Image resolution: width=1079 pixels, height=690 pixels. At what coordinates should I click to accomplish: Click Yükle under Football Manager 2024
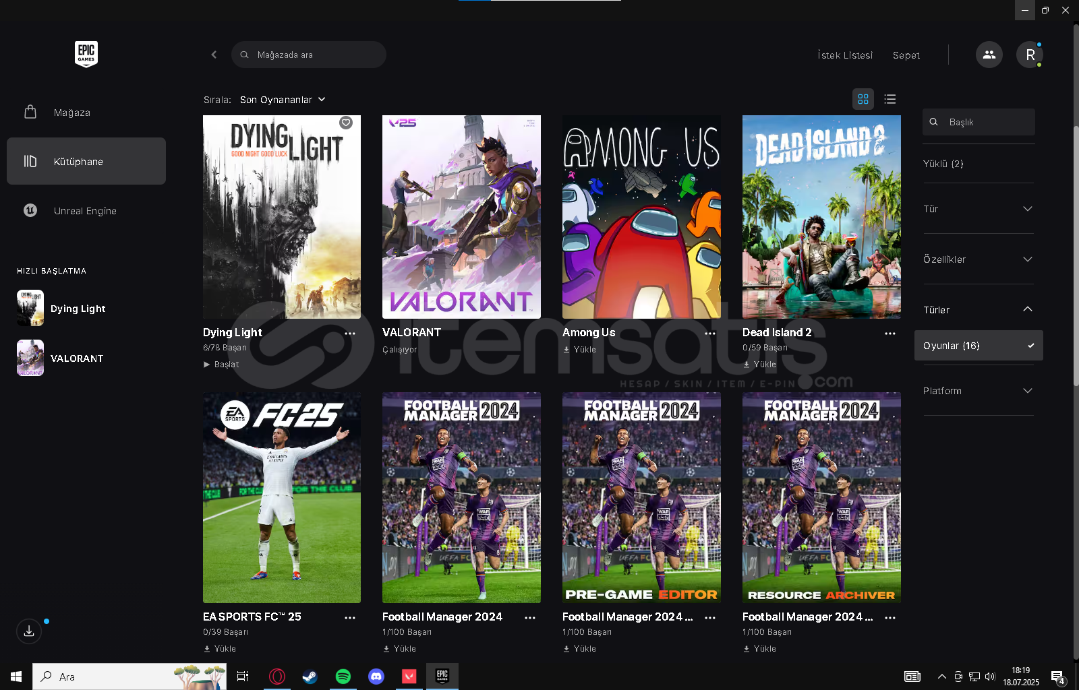[x=400, y=649]
